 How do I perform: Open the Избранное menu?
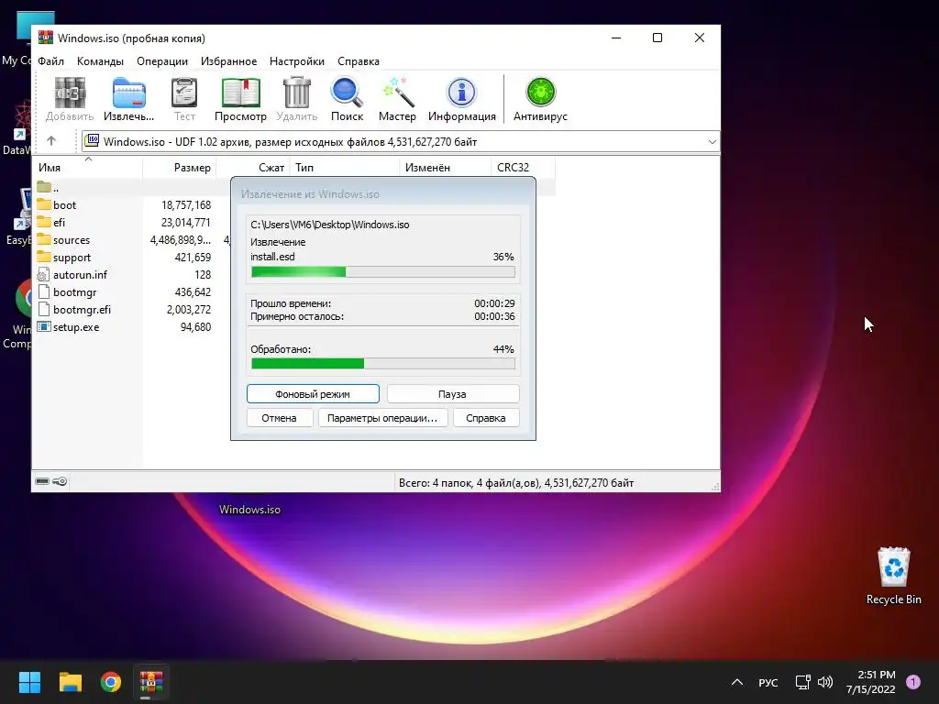(x=228, y=61)
